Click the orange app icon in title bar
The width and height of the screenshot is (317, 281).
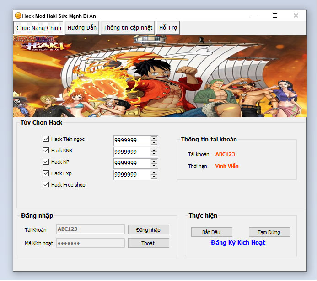point(18,16)
